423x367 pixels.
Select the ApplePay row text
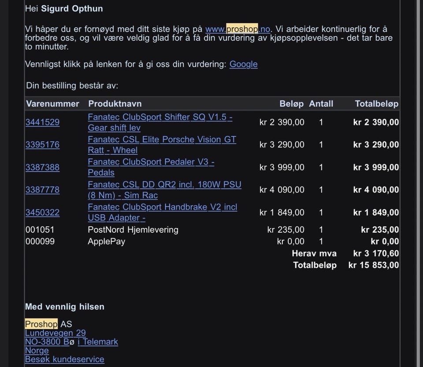pyautogui.click(x=106, y=241)
